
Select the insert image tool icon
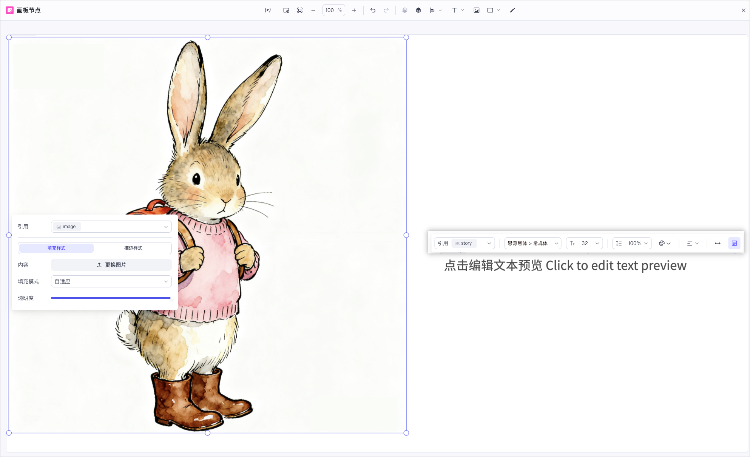coord(477,10)
